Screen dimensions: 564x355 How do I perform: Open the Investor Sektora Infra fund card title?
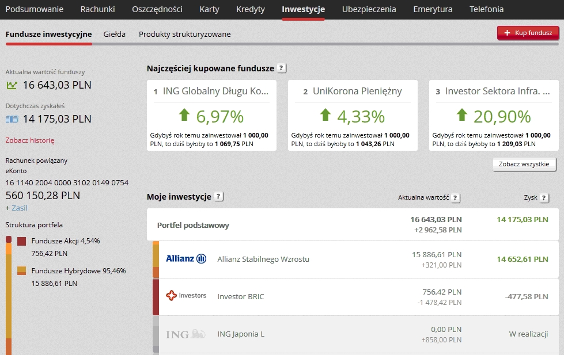tap(497, 91)
